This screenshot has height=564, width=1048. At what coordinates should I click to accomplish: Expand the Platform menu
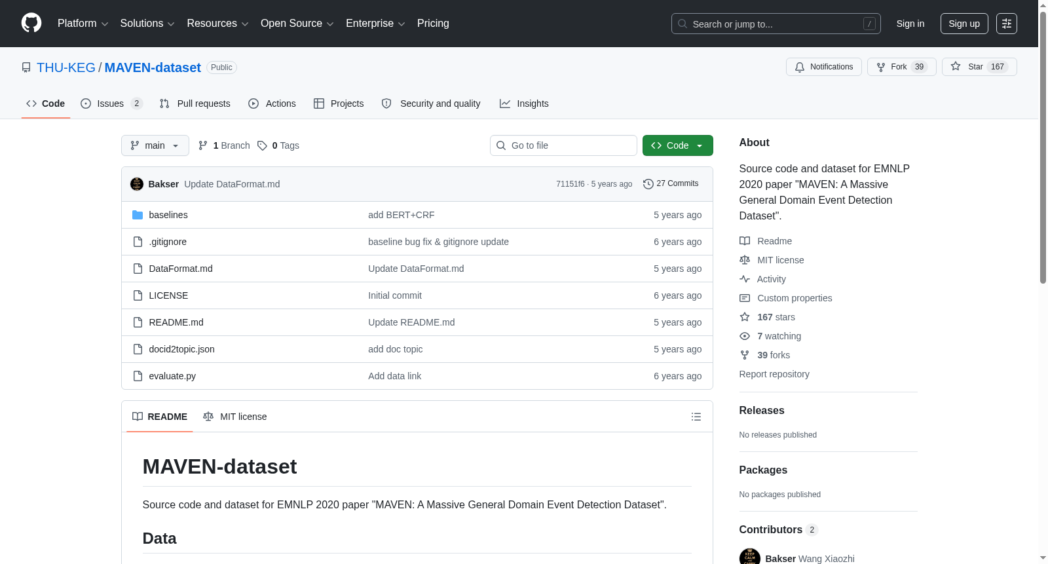tap(83, 24)
